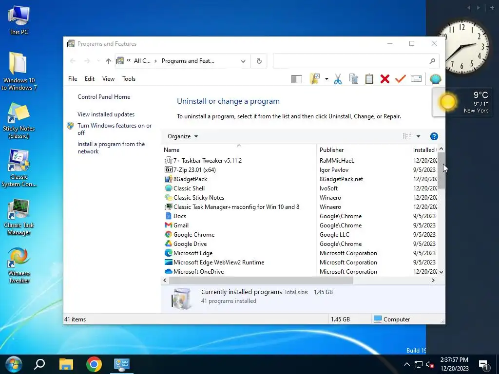Screen dimensions: 499x374
Task: Open the blue Help question mark icon
Action: (x=434, y=136)
